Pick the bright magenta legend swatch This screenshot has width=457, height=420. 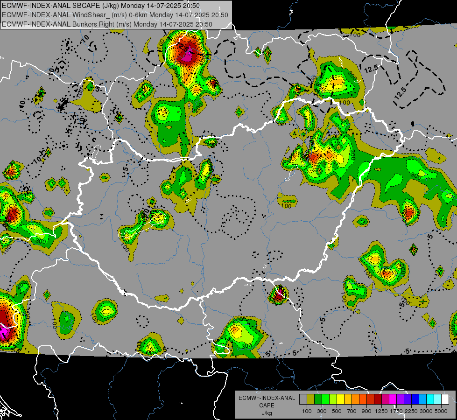pyautogui.click(x=393, y=399)
